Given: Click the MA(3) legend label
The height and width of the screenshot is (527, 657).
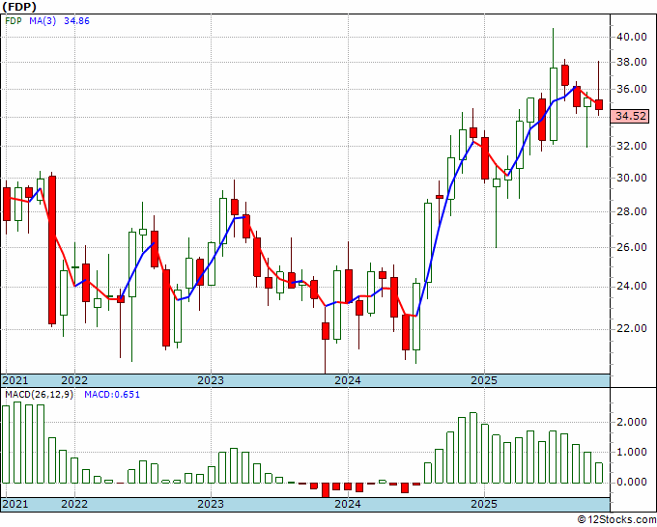Looking at the screenshot, I should click(x=43, y=21).
